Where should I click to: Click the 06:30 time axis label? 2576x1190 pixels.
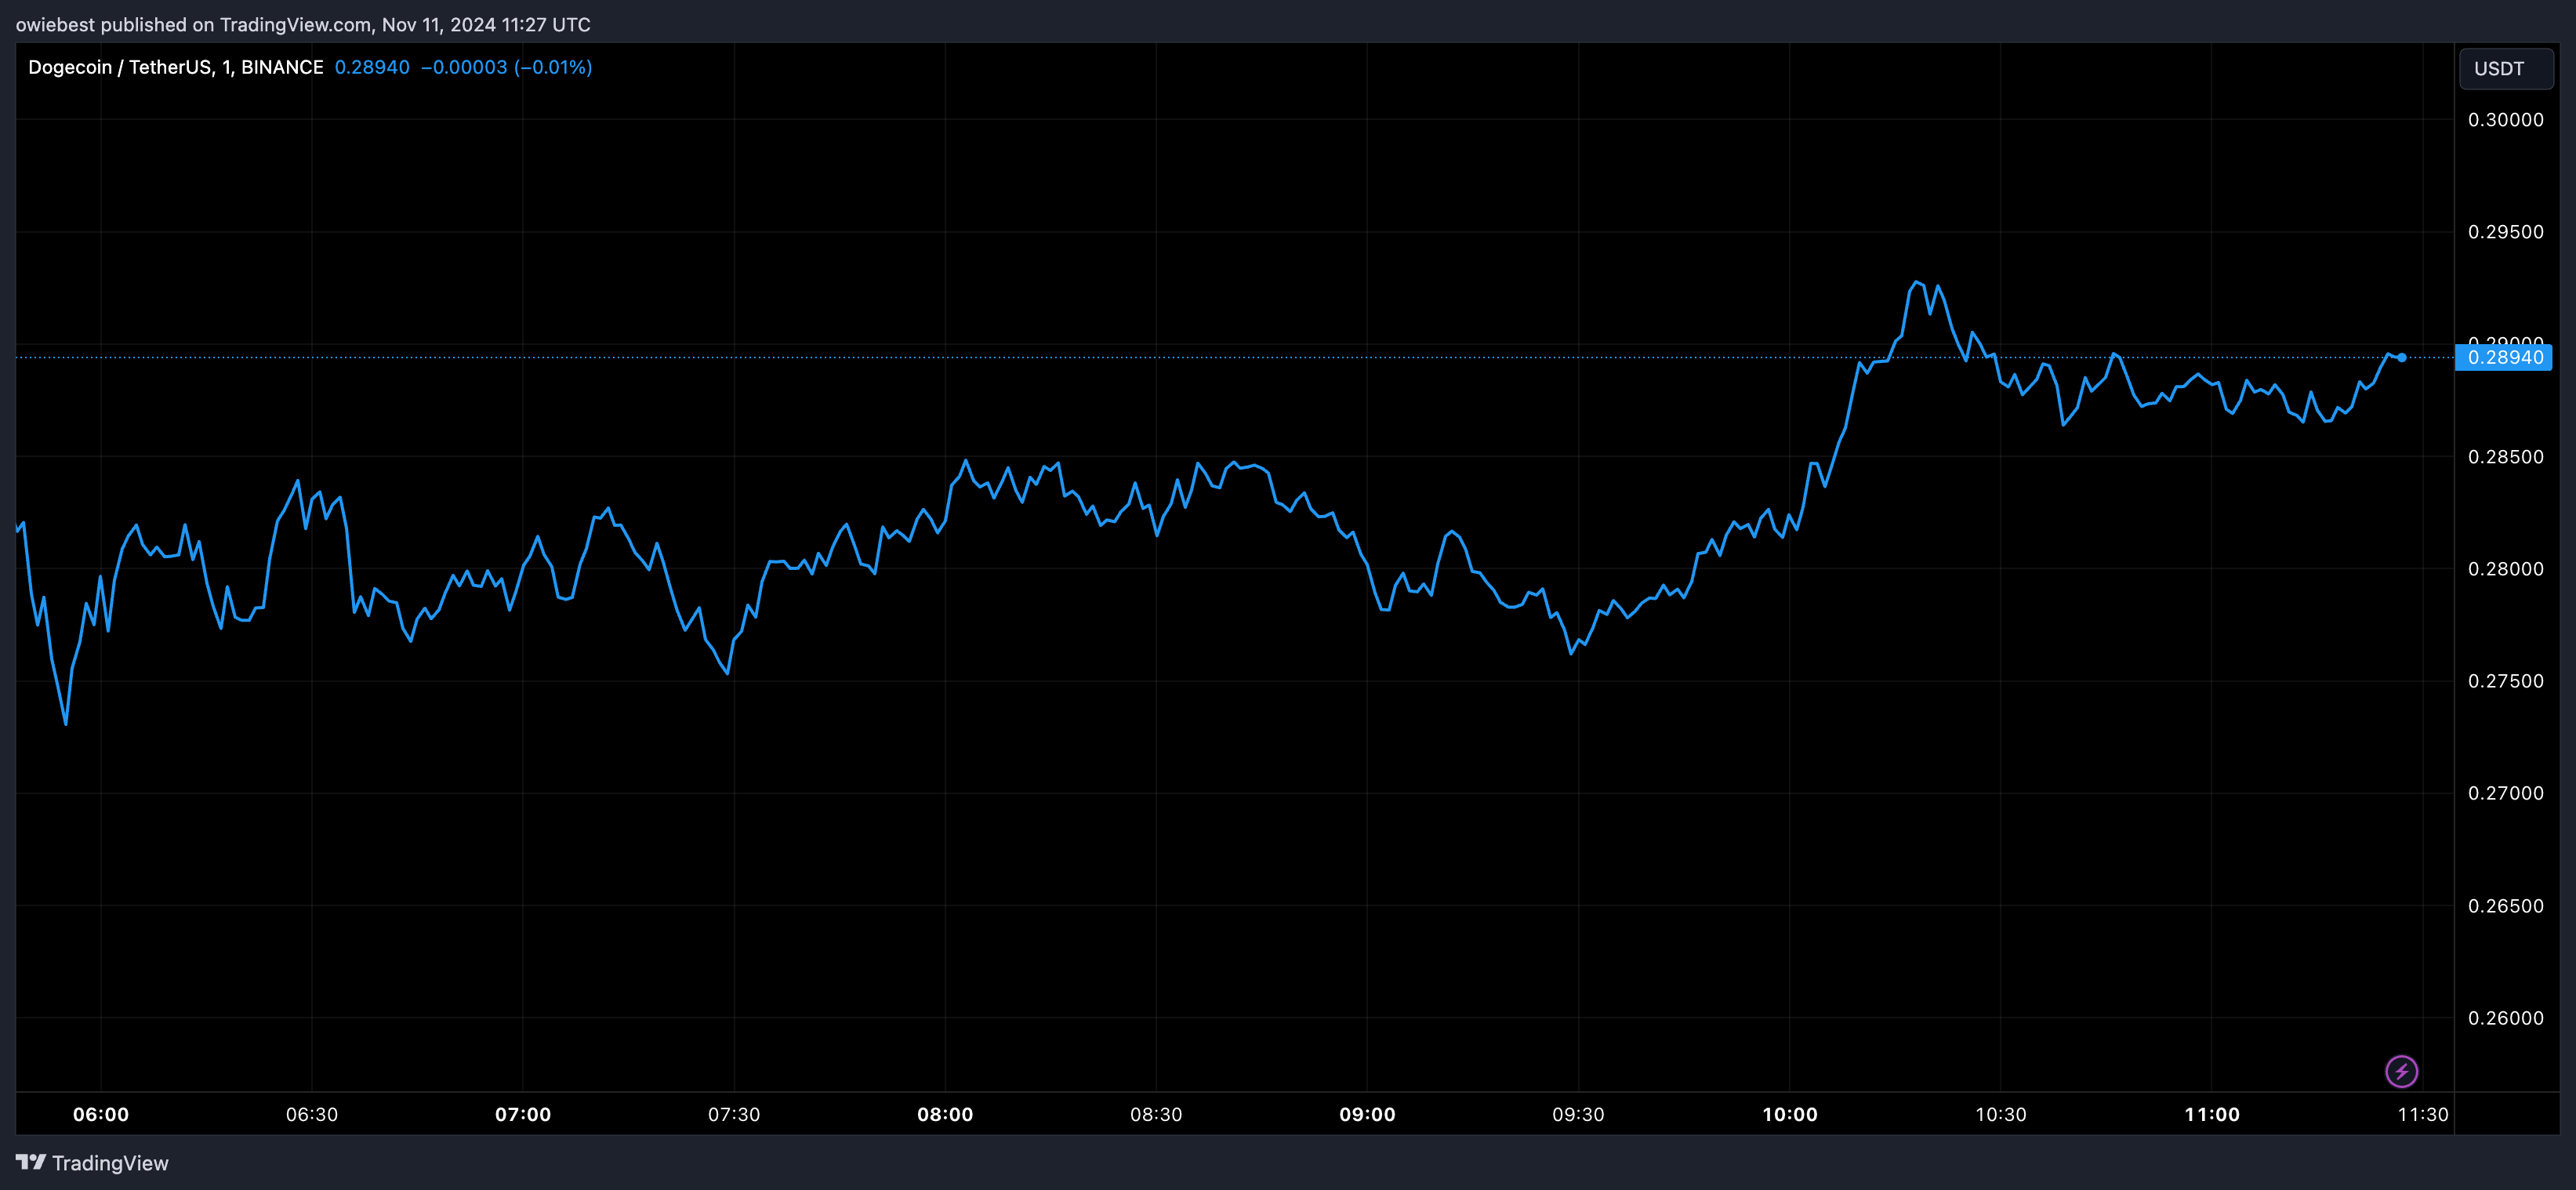pos(312,1114)
